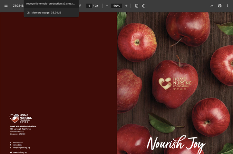Click the 'Nourish Joy' cover title
Image resolution: width=233 pixels, height=154 pixels.
(176, 144)
